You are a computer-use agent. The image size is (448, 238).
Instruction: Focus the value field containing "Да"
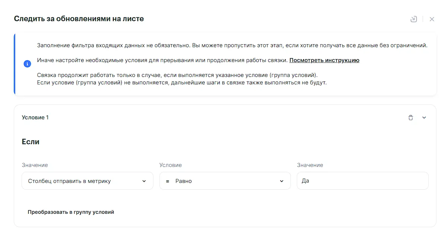pyautogui.click(x=362, y=181)
